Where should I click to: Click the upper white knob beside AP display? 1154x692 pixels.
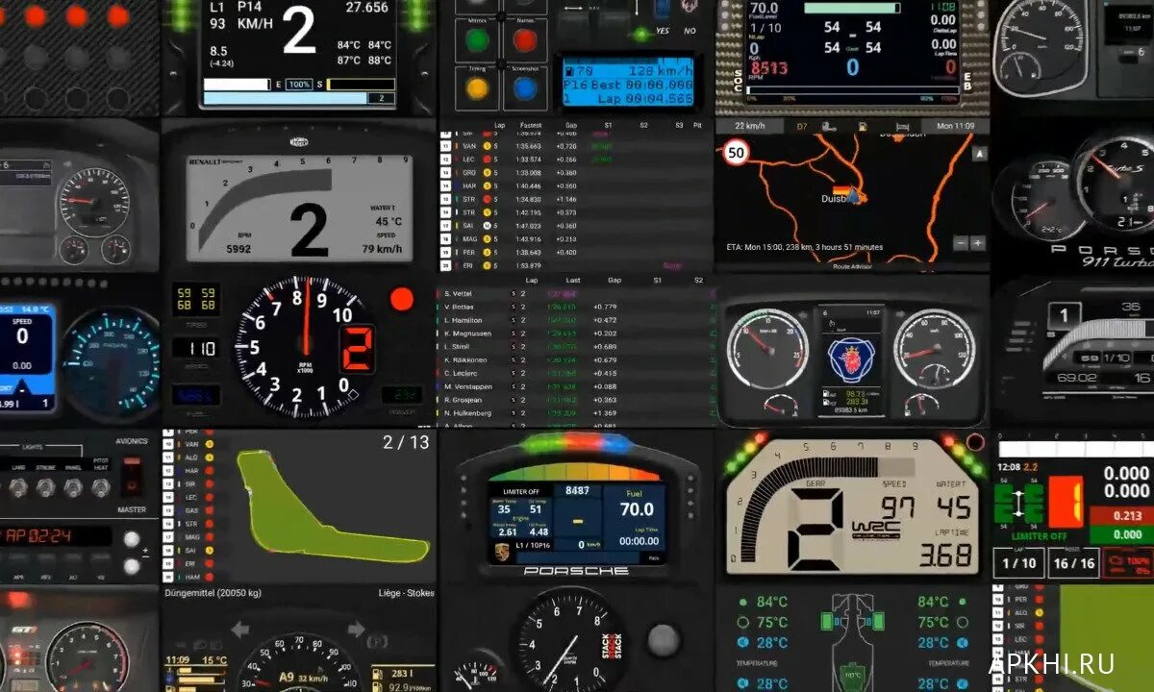tap(132, 539)
